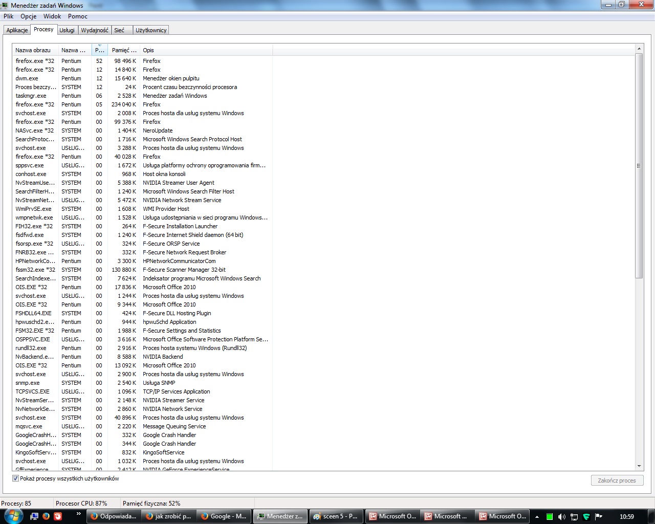Open the Action Center flag icon
This screenshot has width=655, height=524.
(598, 517)
